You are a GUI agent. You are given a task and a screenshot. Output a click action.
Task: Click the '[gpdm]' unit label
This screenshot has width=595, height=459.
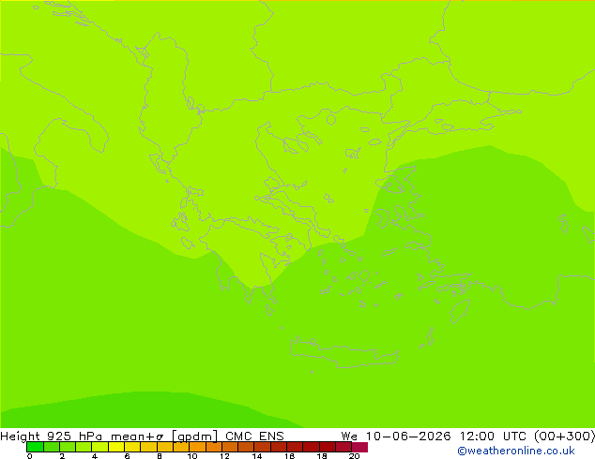pyautogui.click(x=195, y=437)
